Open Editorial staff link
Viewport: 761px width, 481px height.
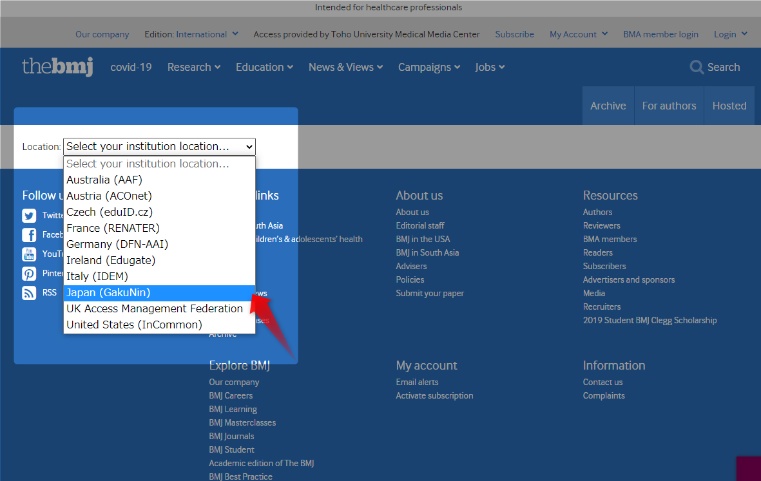(420, 225)
